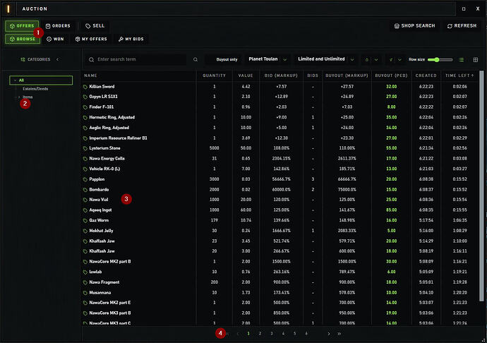Select the NawaCore MK3 part B row name
Screen dimensions: 487x343
point(110,313)
